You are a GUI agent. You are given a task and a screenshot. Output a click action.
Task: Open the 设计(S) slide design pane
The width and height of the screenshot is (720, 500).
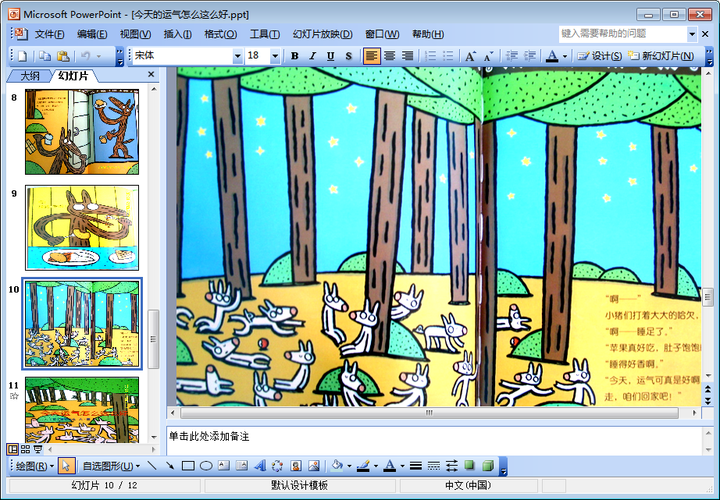point(600,56)
